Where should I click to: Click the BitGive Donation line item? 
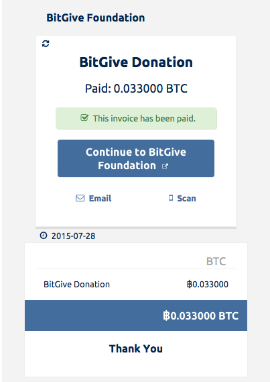click(76, 284)
